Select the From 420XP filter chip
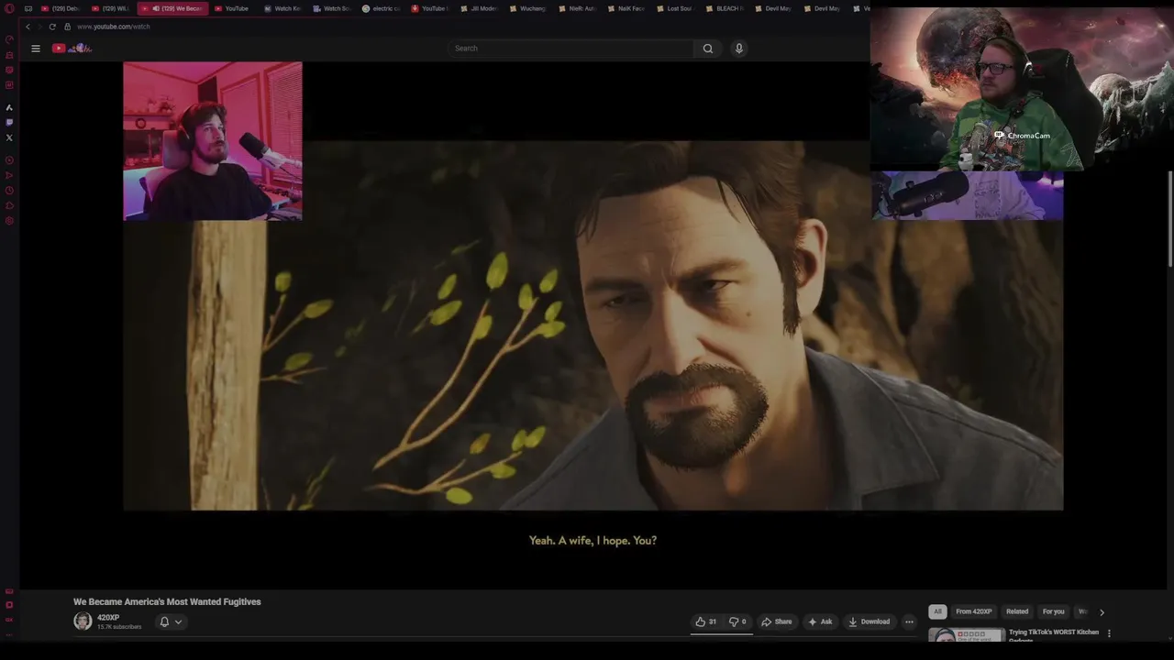The height and width of the screenshot is (660, 1174). [x=974, y=611]
